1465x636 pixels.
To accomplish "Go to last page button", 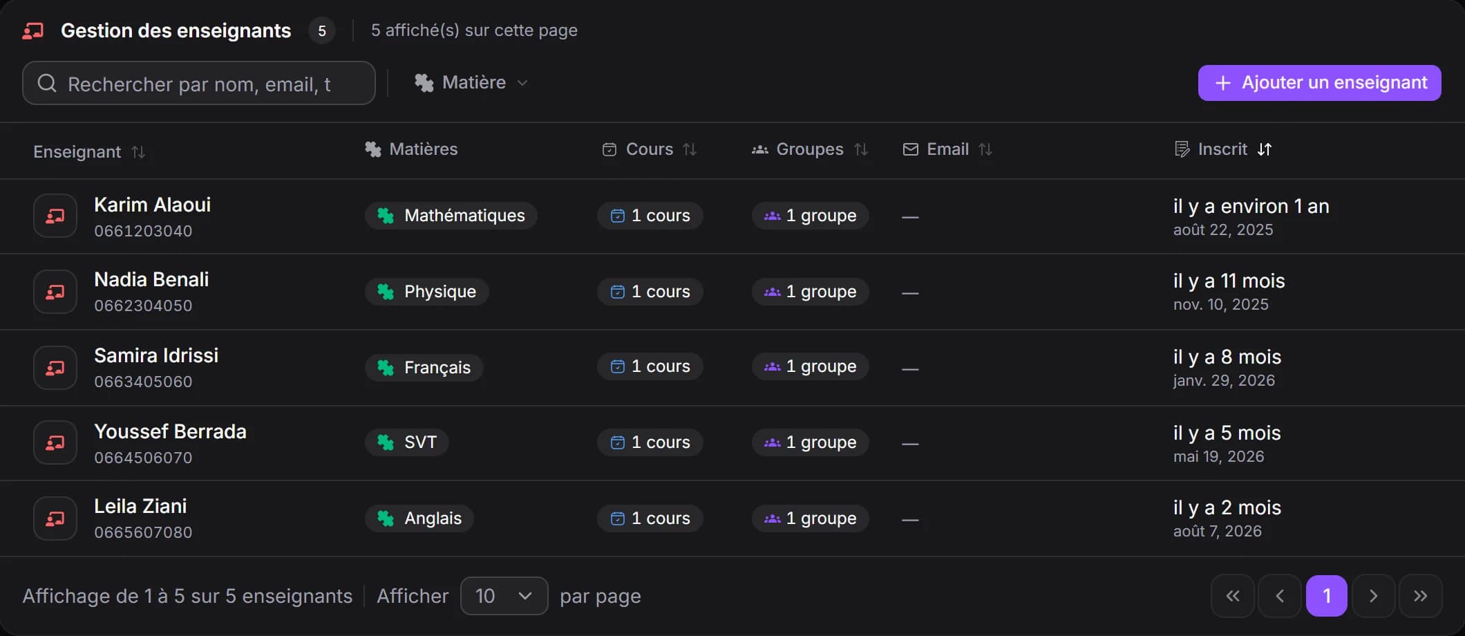I will [x=1421, y=596].
